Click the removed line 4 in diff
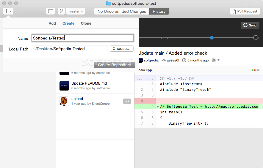This screenshot has width=263, height=168. click(199, 101)
